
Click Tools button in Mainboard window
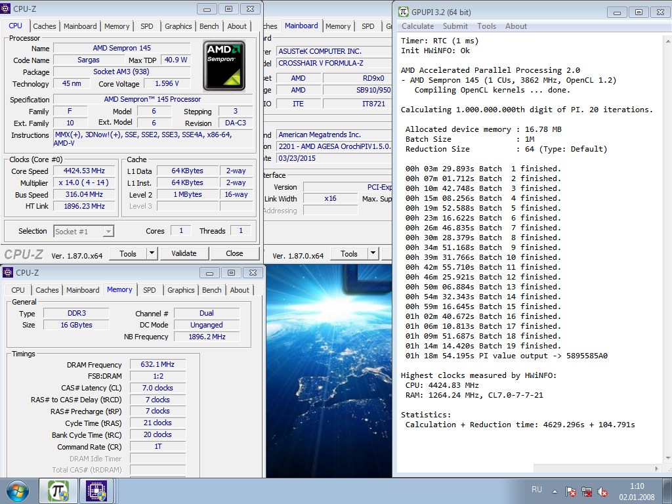(x=349, y=253)
